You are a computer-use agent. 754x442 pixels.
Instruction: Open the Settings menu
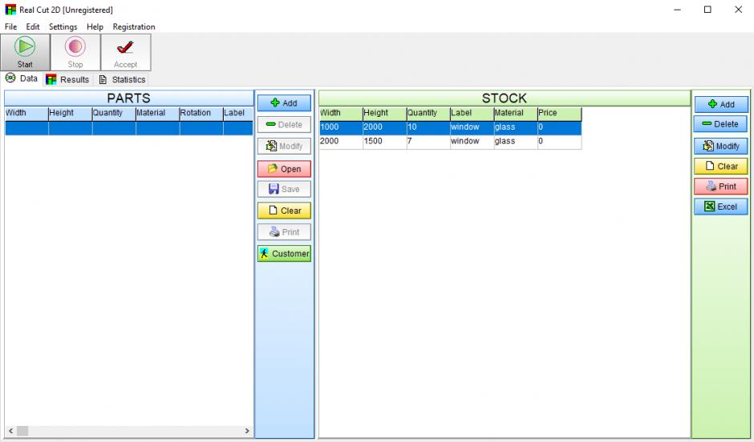pyautogui.click(x=63, y=26)
